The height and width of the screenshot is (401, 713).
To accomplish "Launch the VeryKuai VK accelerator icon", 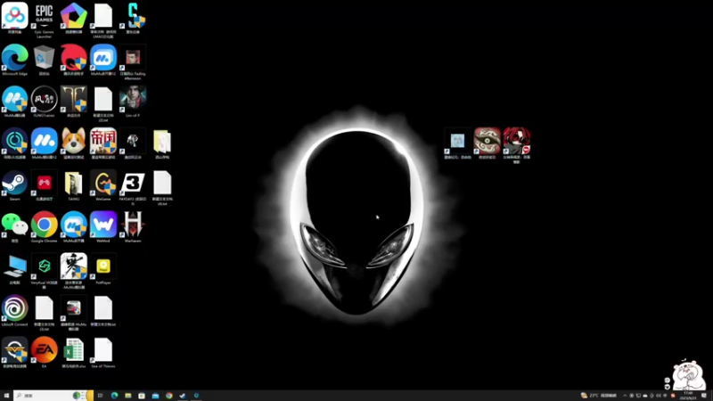I will pyautogui.click(x=44, y=271).
